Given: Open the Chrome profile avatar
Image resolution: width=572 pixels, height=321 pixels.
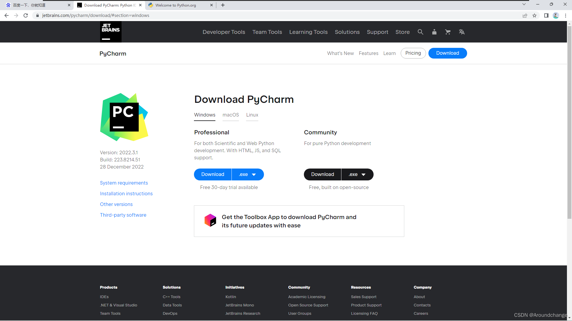Looking at the screenshot, I should (556, 15).
